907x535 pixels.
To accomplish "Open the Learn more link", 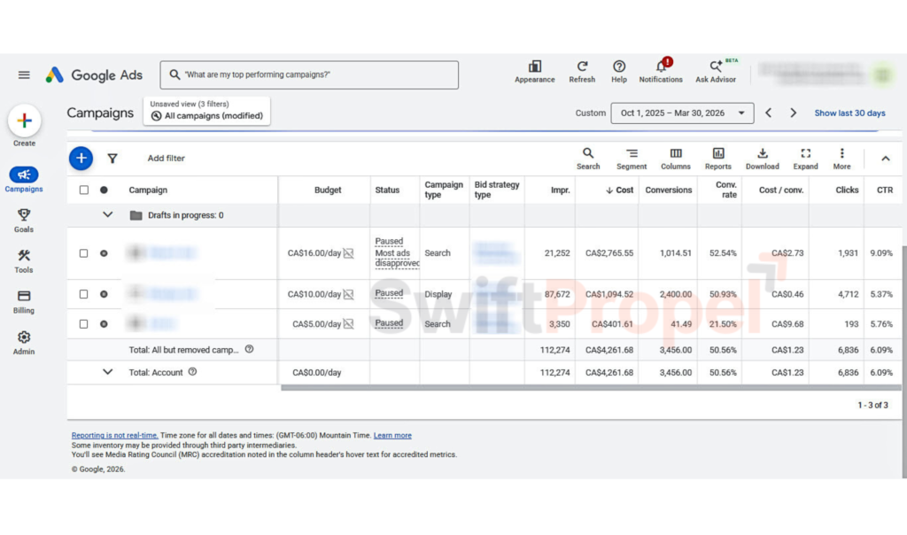I will [x=392, y=435].
